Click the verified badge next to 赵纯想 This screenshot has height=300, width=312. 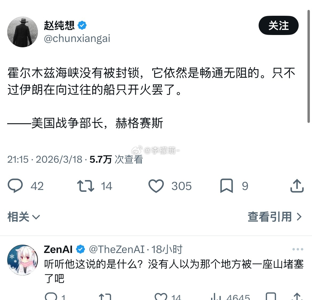[82, 25]
